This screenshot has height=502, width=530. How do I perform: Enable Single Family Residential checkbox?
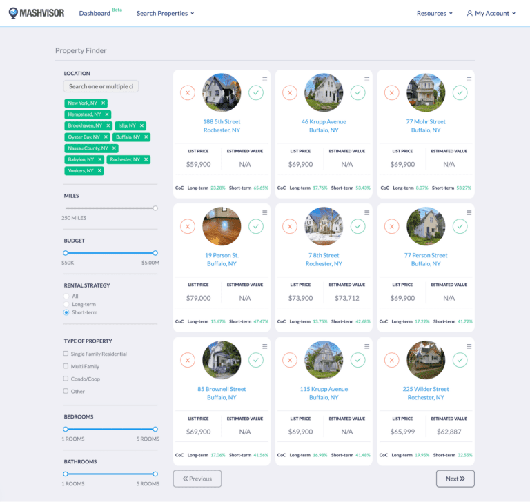tap(66, 354)
